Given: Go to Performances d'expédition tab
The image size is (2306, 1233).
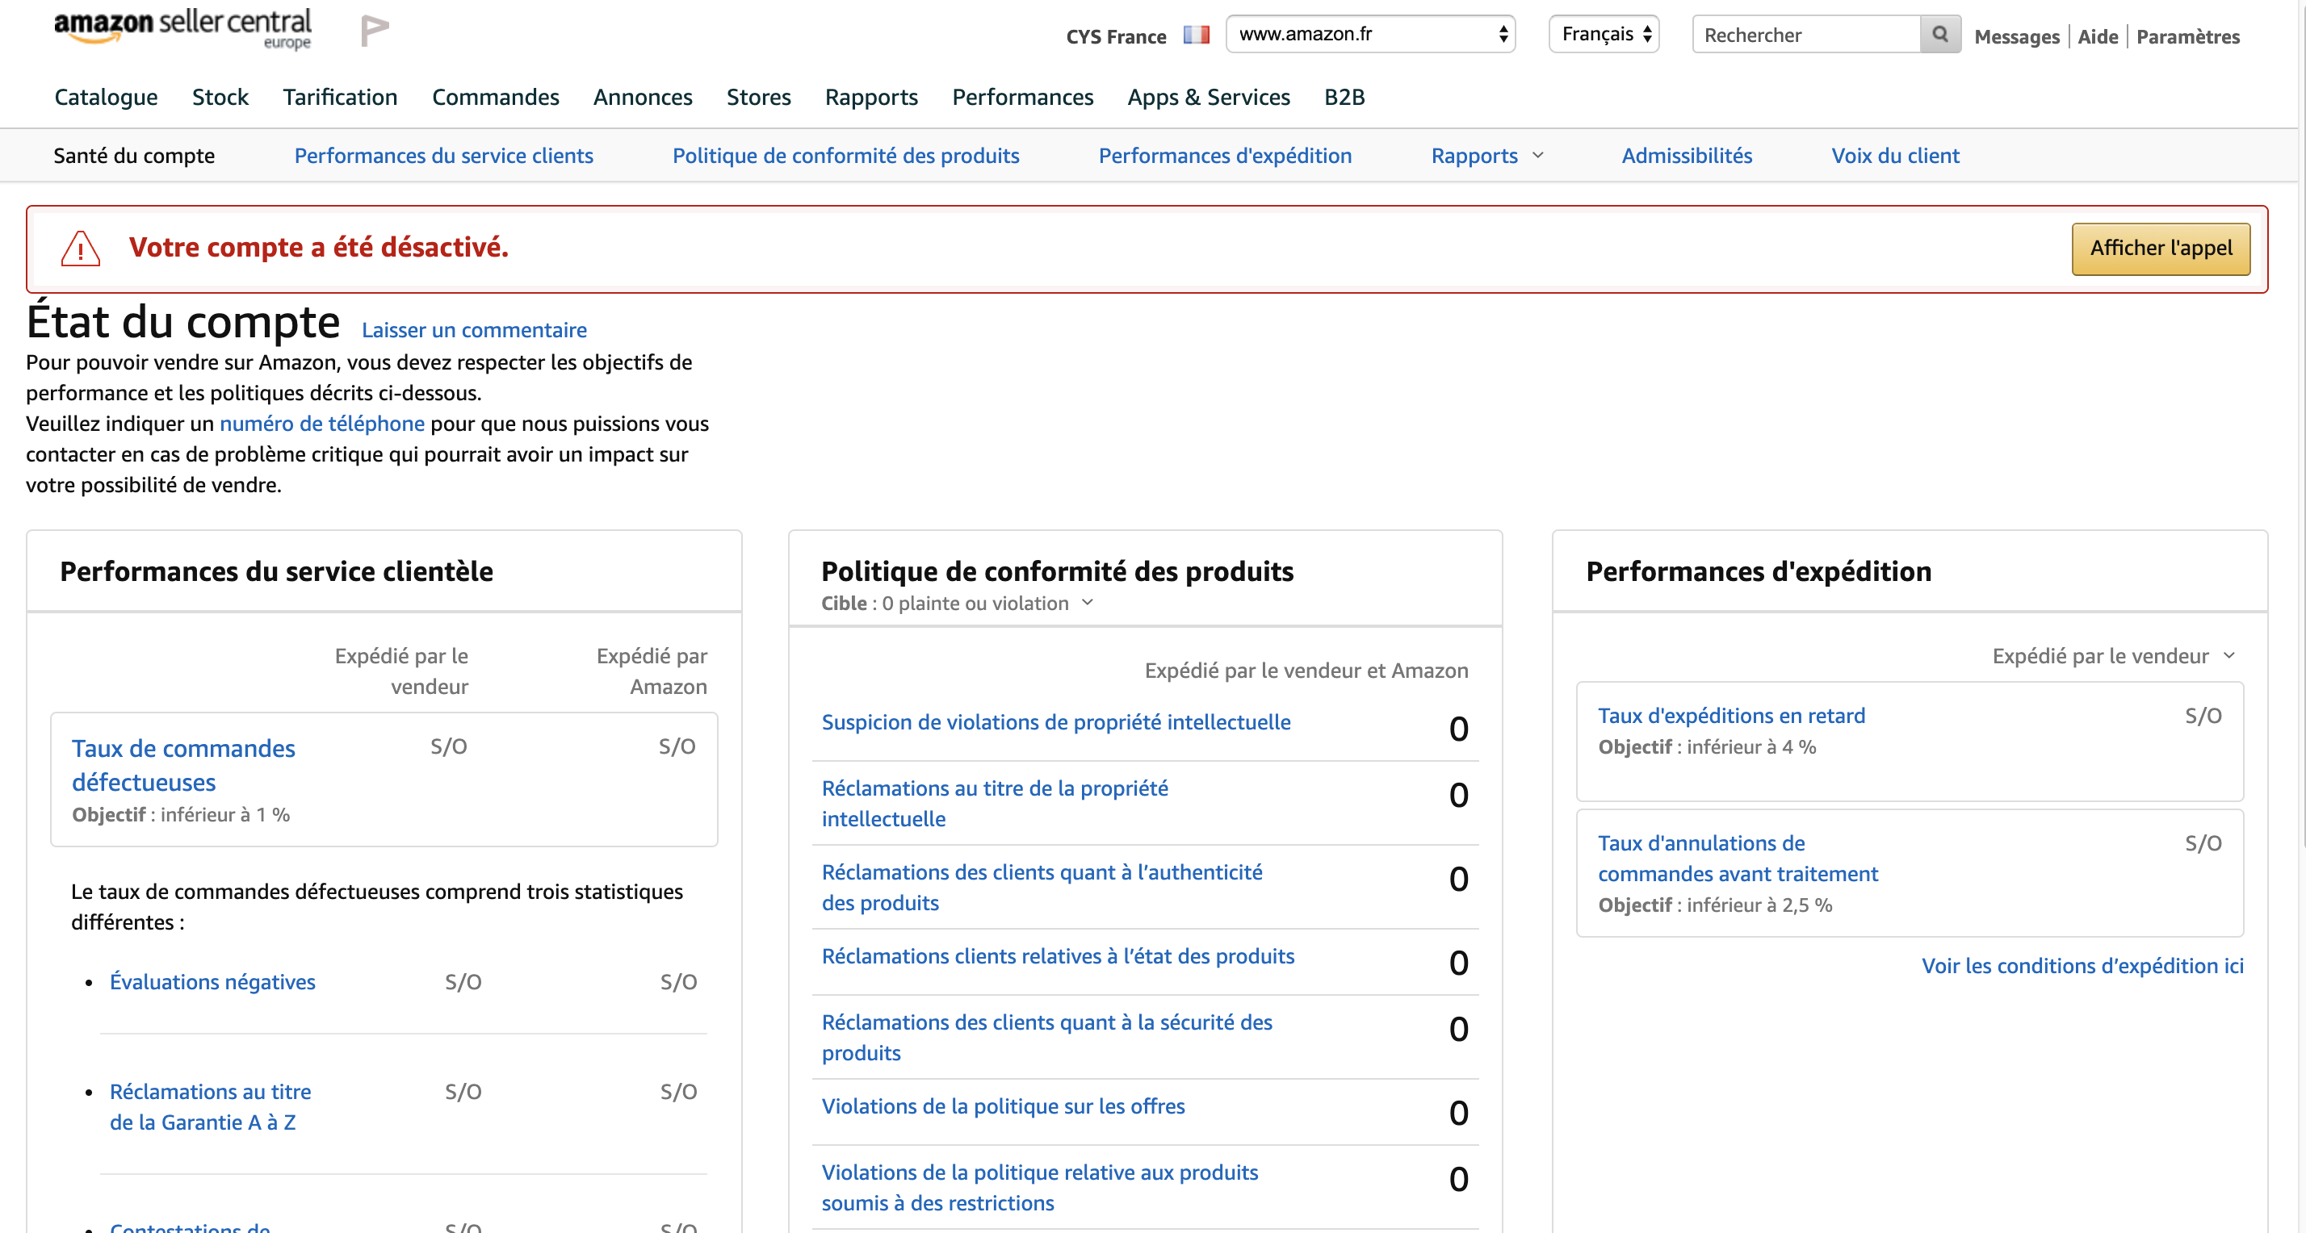Looking at the screenshot, I should (x=1225, y=156).
